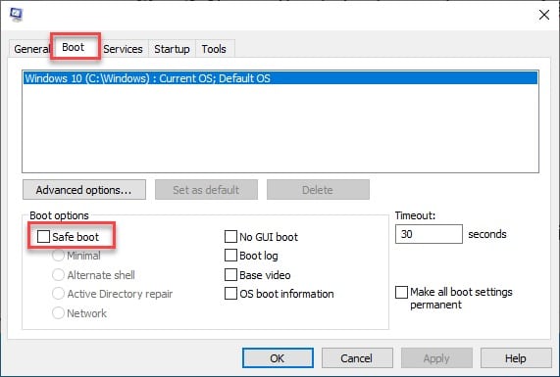560x377 pixels.
Task: Select the Active Directory repair radio button
Action: click(x=58, y=294)
